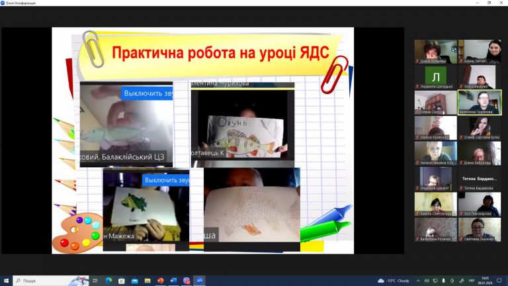Open the Task View taskbar icon
Screen dimensions: 508x286
[95, 281]
